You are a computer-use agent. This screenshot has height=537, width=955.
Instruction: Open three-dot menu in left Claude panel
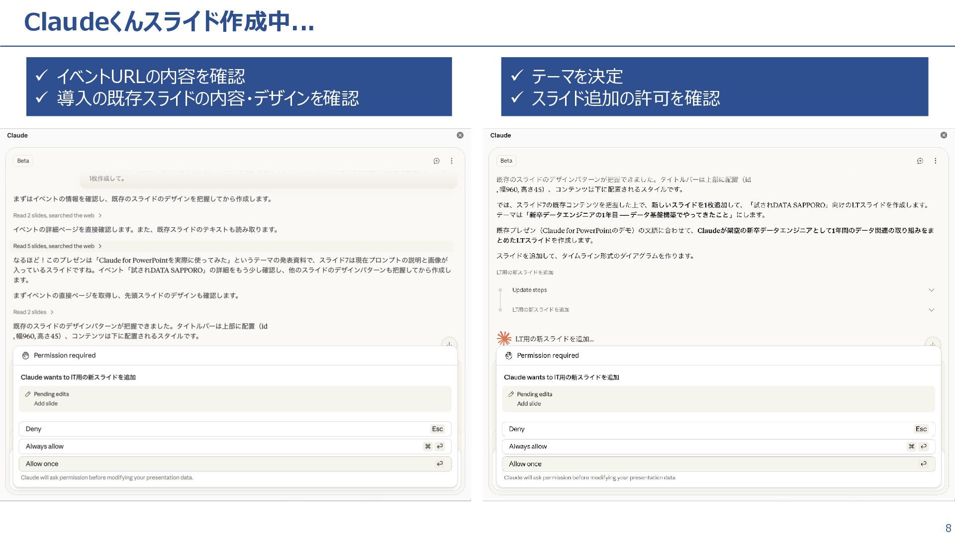(x=452, y=161)
